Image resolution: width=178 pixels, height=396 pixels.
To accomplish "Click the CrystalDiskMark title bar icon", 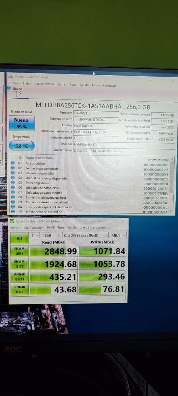I will pos(13,221).
